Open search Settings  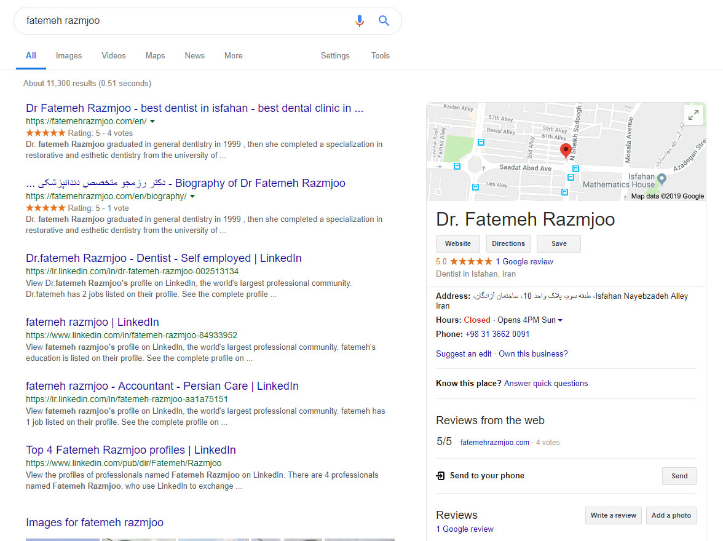coord(335,55)
